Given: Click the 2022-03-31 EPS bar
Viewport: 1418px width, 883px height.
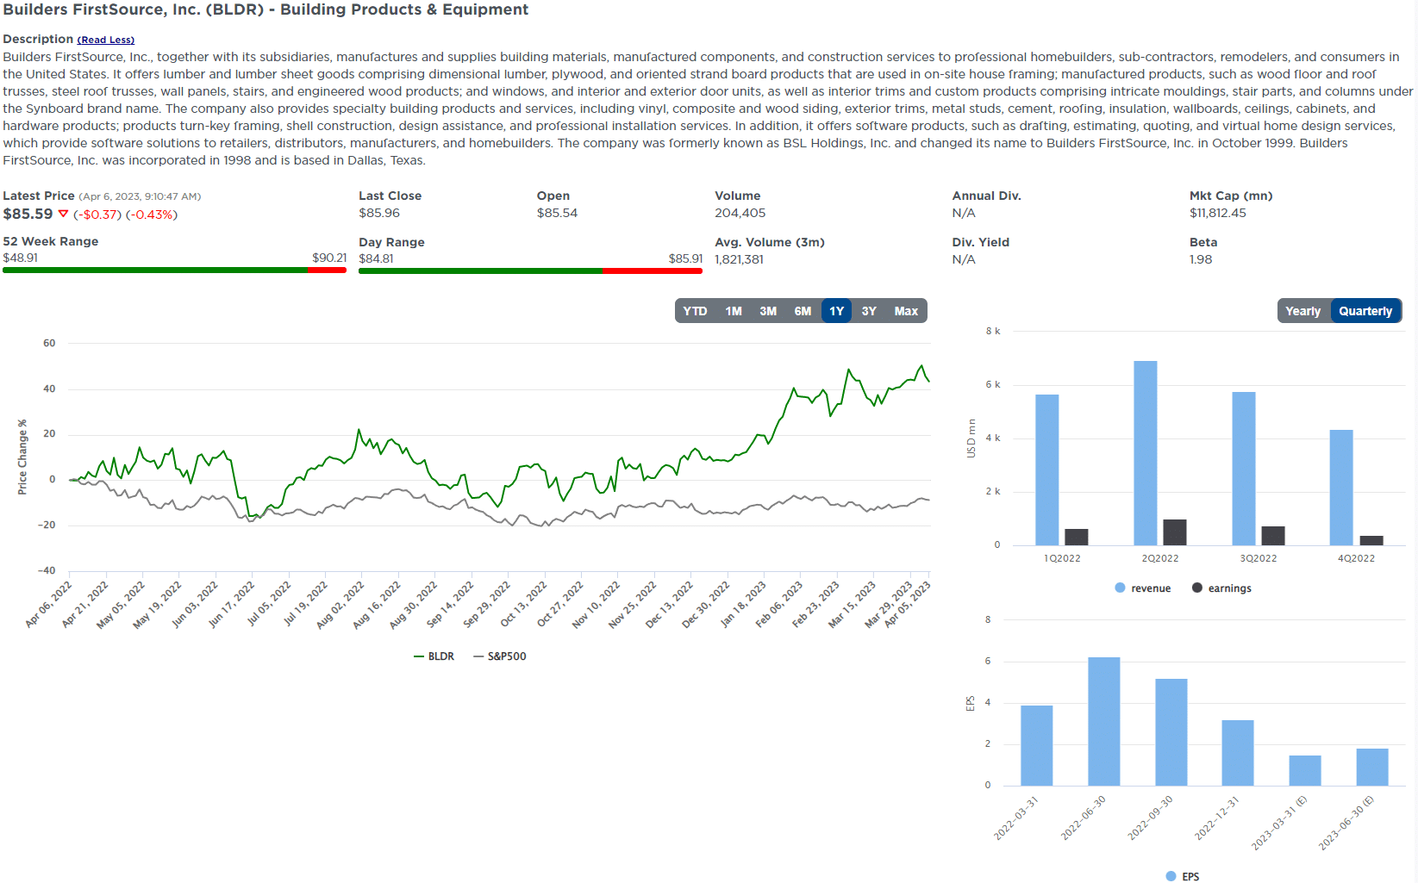Looking at the screenshot, I should tap(1036, 745).
